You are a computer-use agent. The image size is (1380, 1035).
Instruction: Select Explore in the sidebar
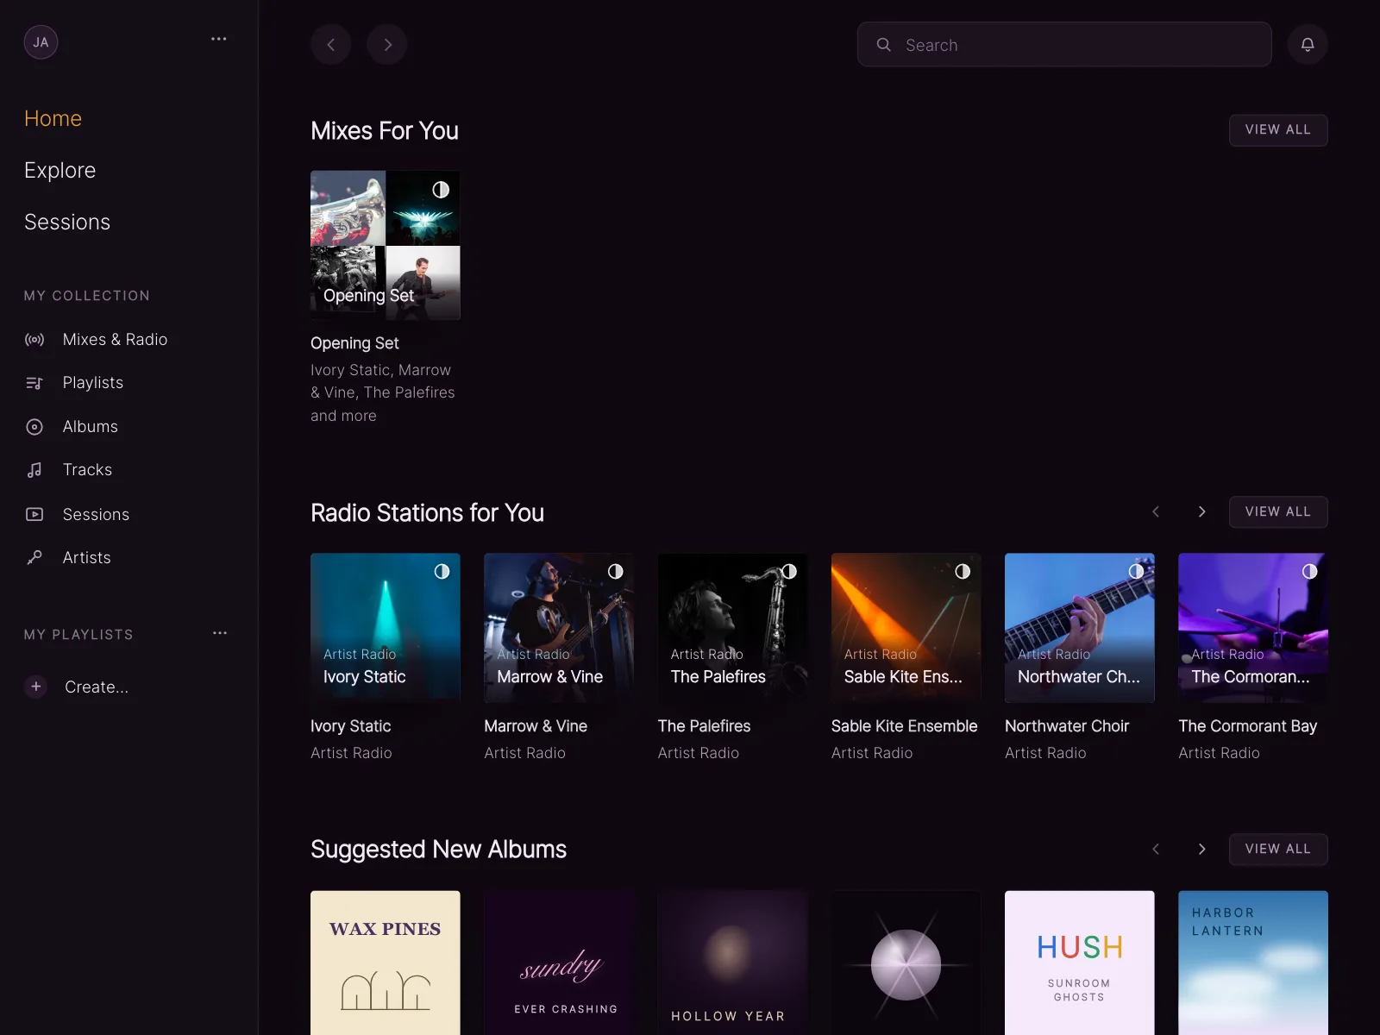60,170
